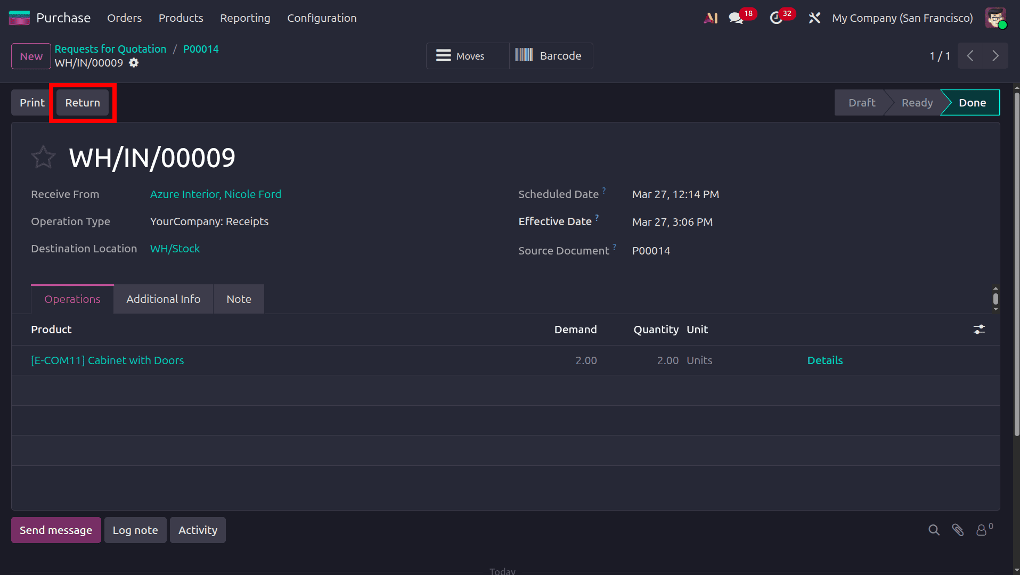Open the gear actions menu beside WH/IN/00009
This screenshot has height=575, width=1020.
[x=133, y=63]
